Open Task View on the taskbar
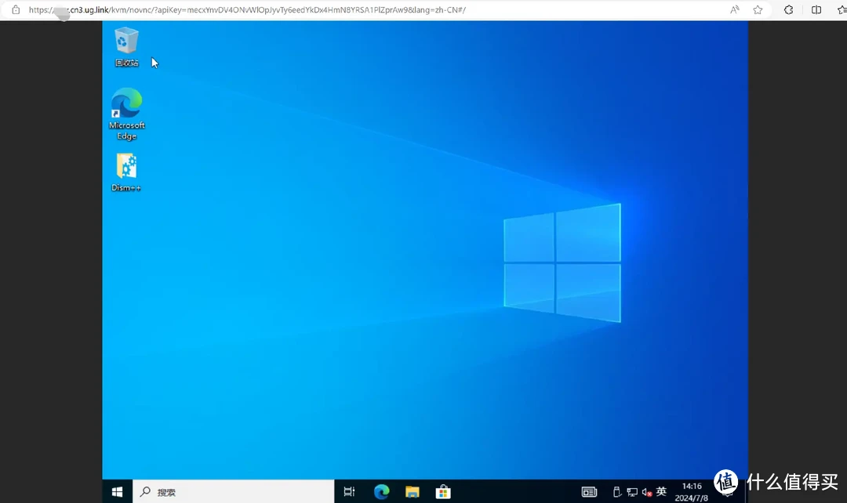This screenshot has width=847, height=503. pos(349,491)
